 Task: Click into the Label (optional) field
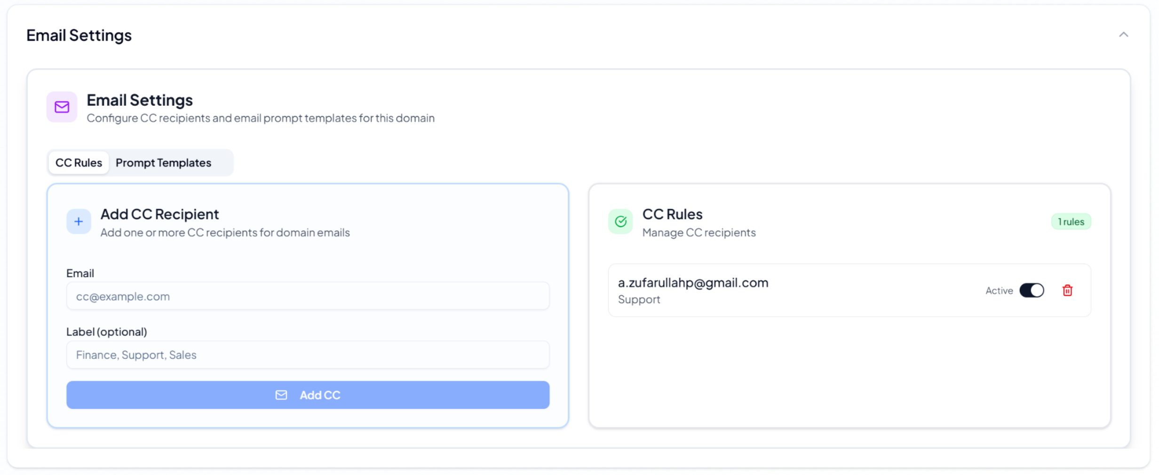(x=308, y=355)
